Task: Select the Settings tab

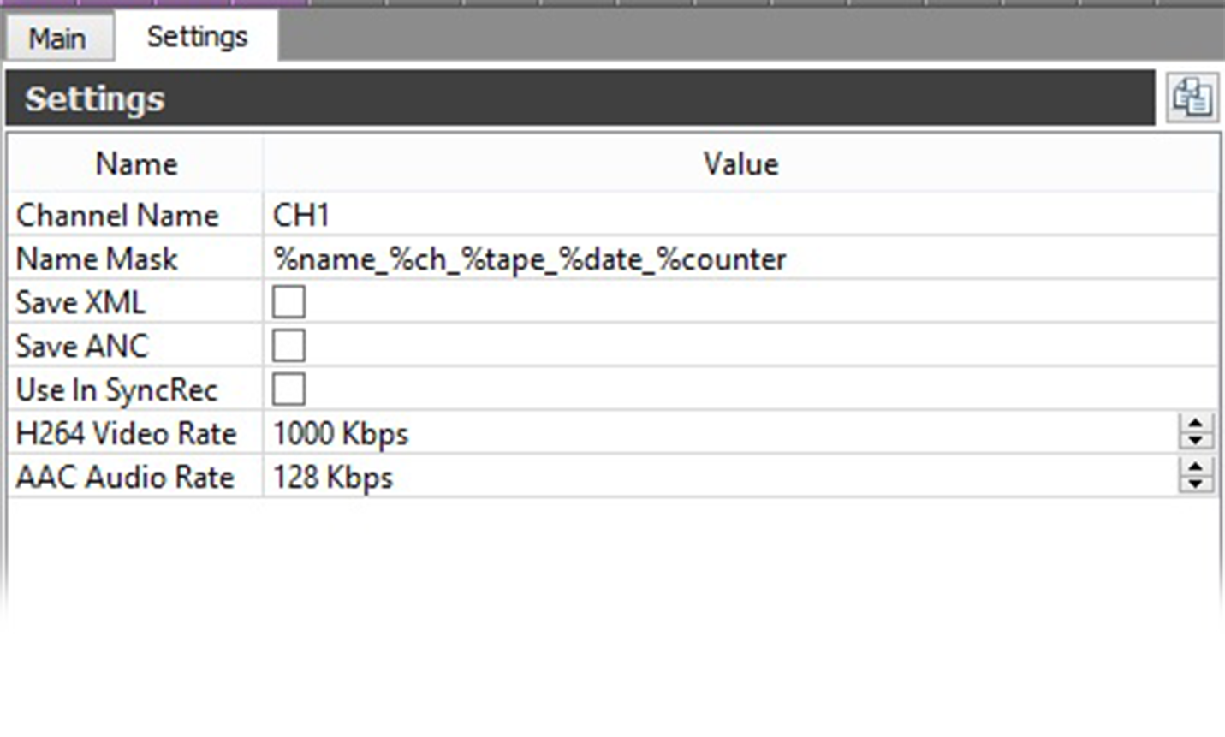Action: [197, 37]
